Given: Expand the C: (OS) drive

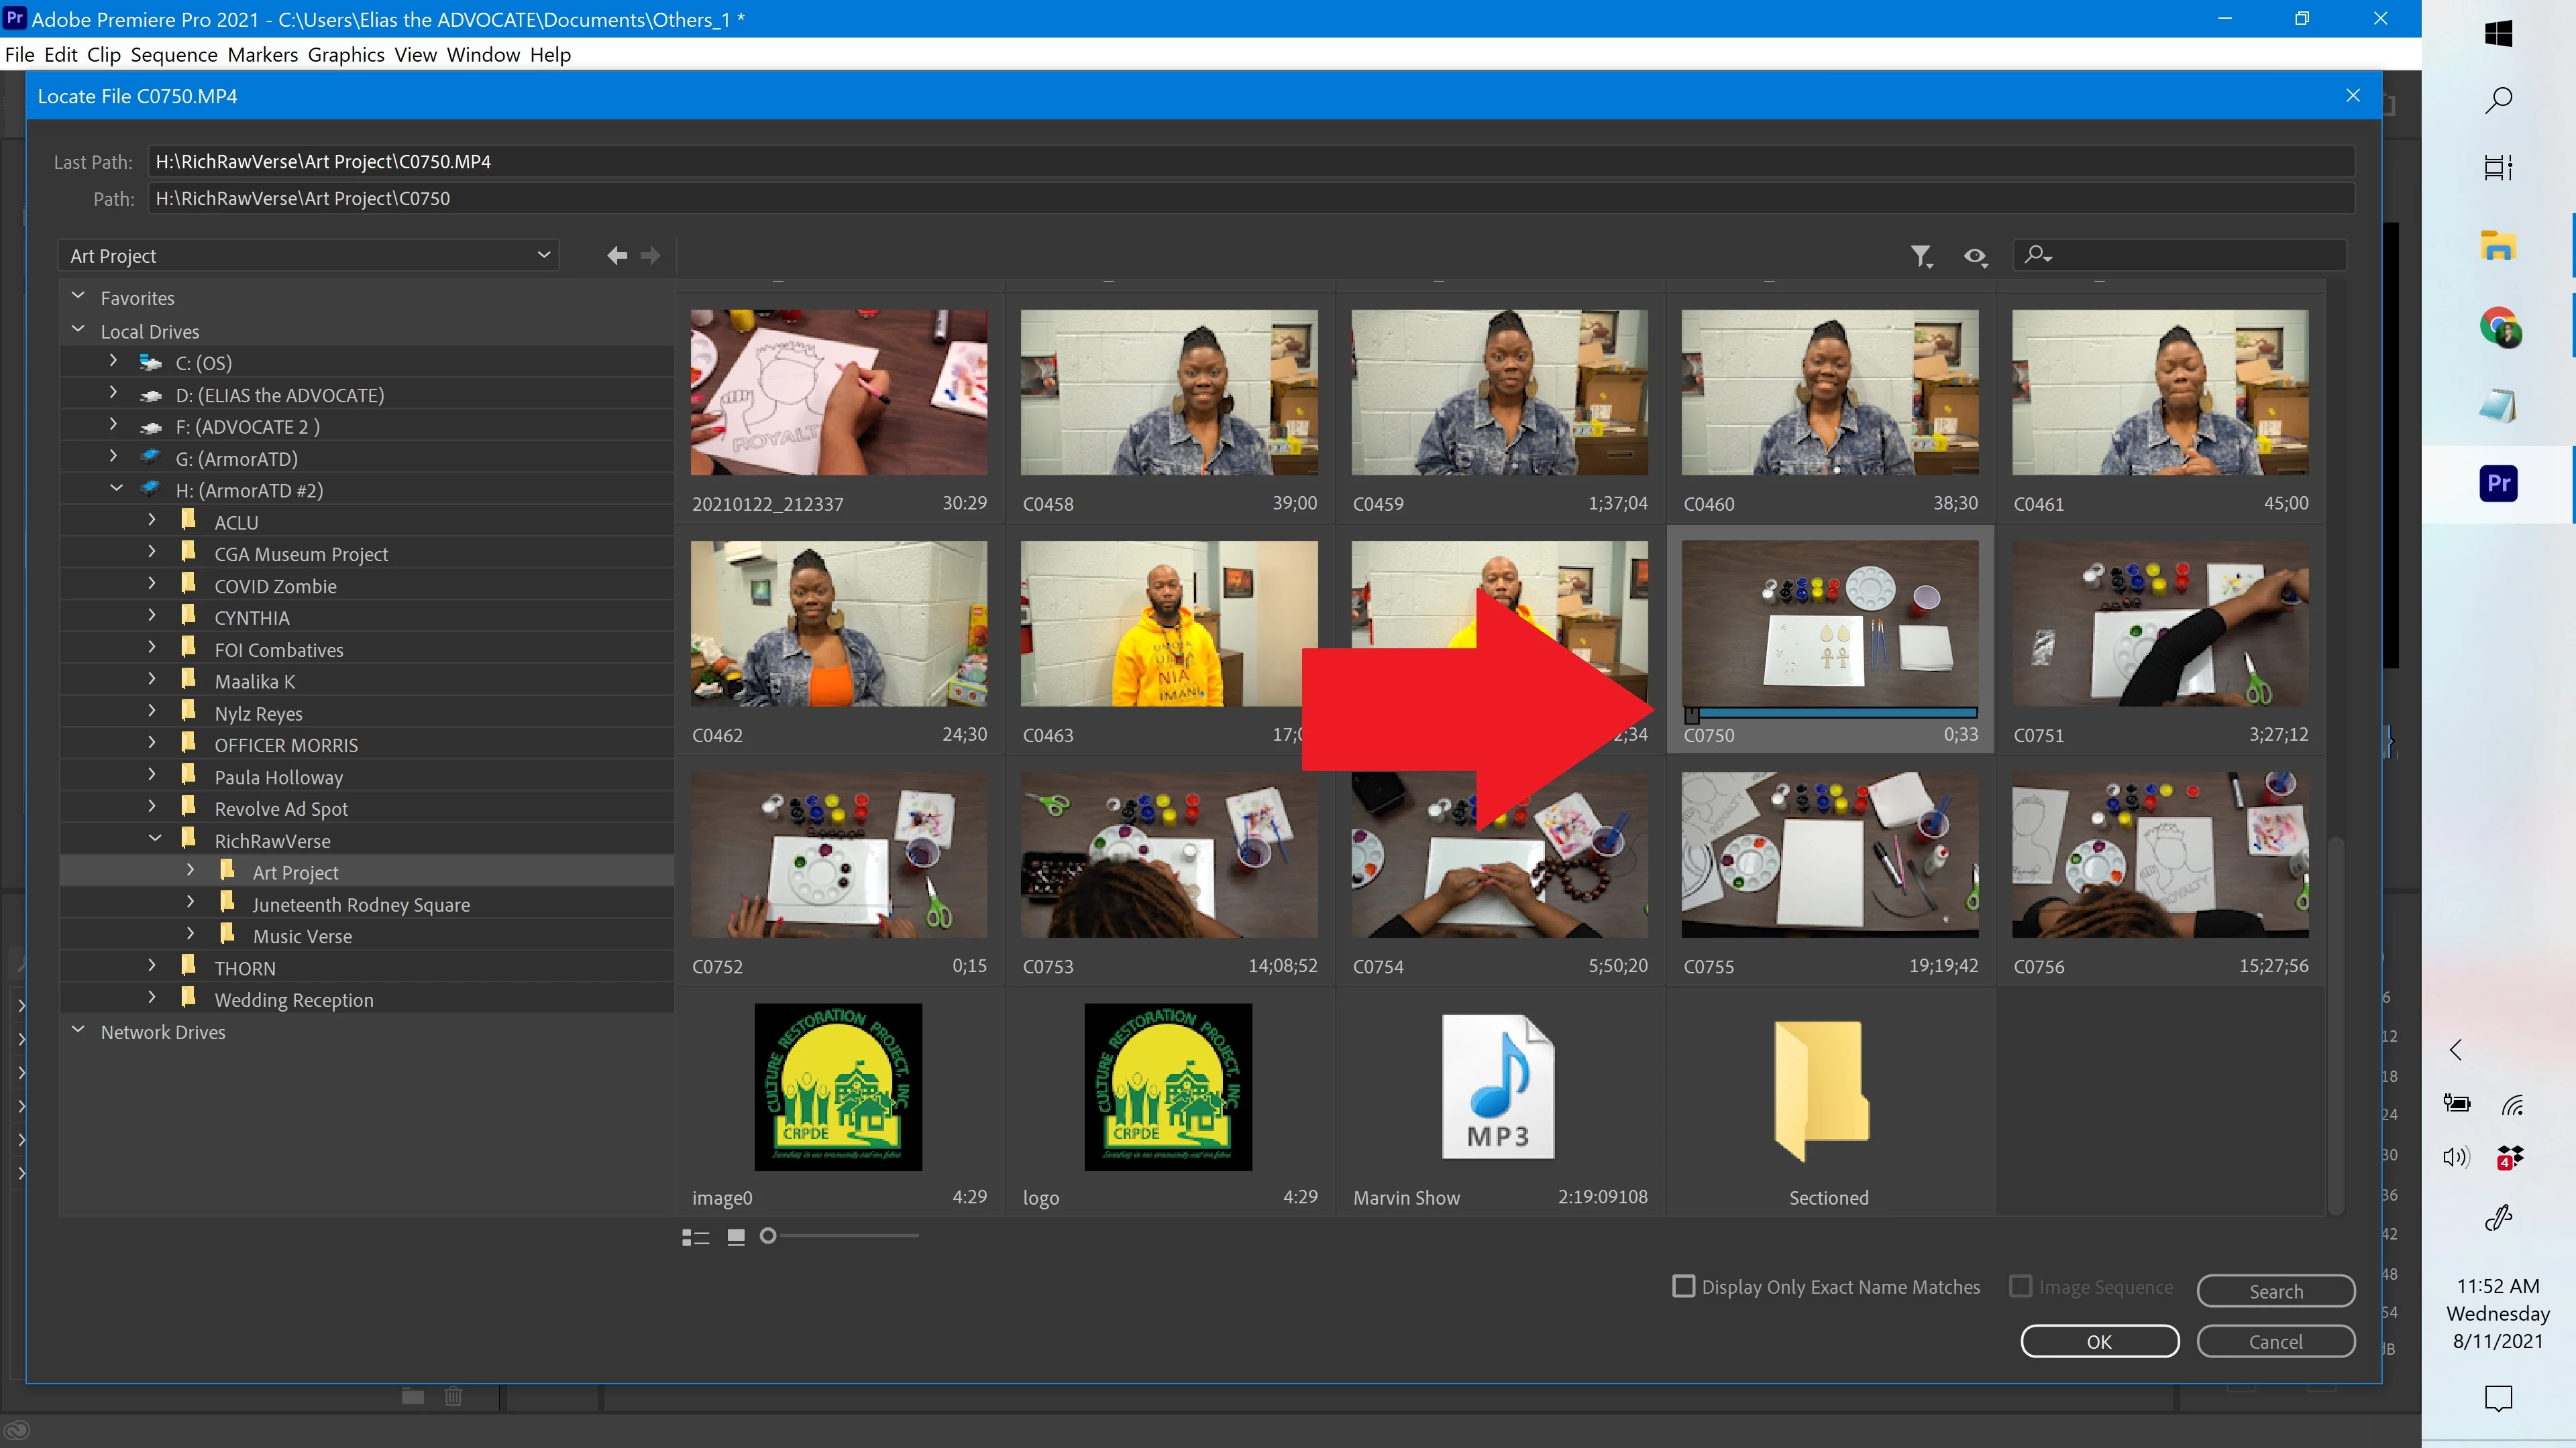Looking at the screenshot, I should click(113, 362).
